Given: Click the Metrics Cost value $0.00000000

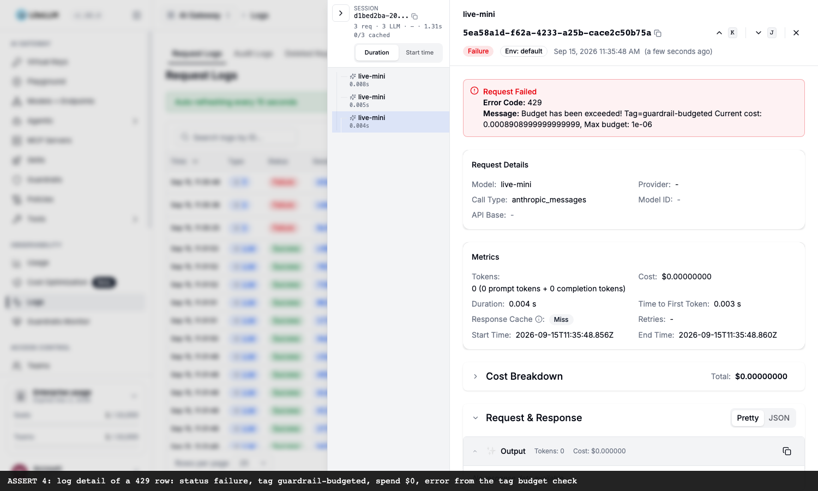Looking at the screenshot, I should point(687,277).
